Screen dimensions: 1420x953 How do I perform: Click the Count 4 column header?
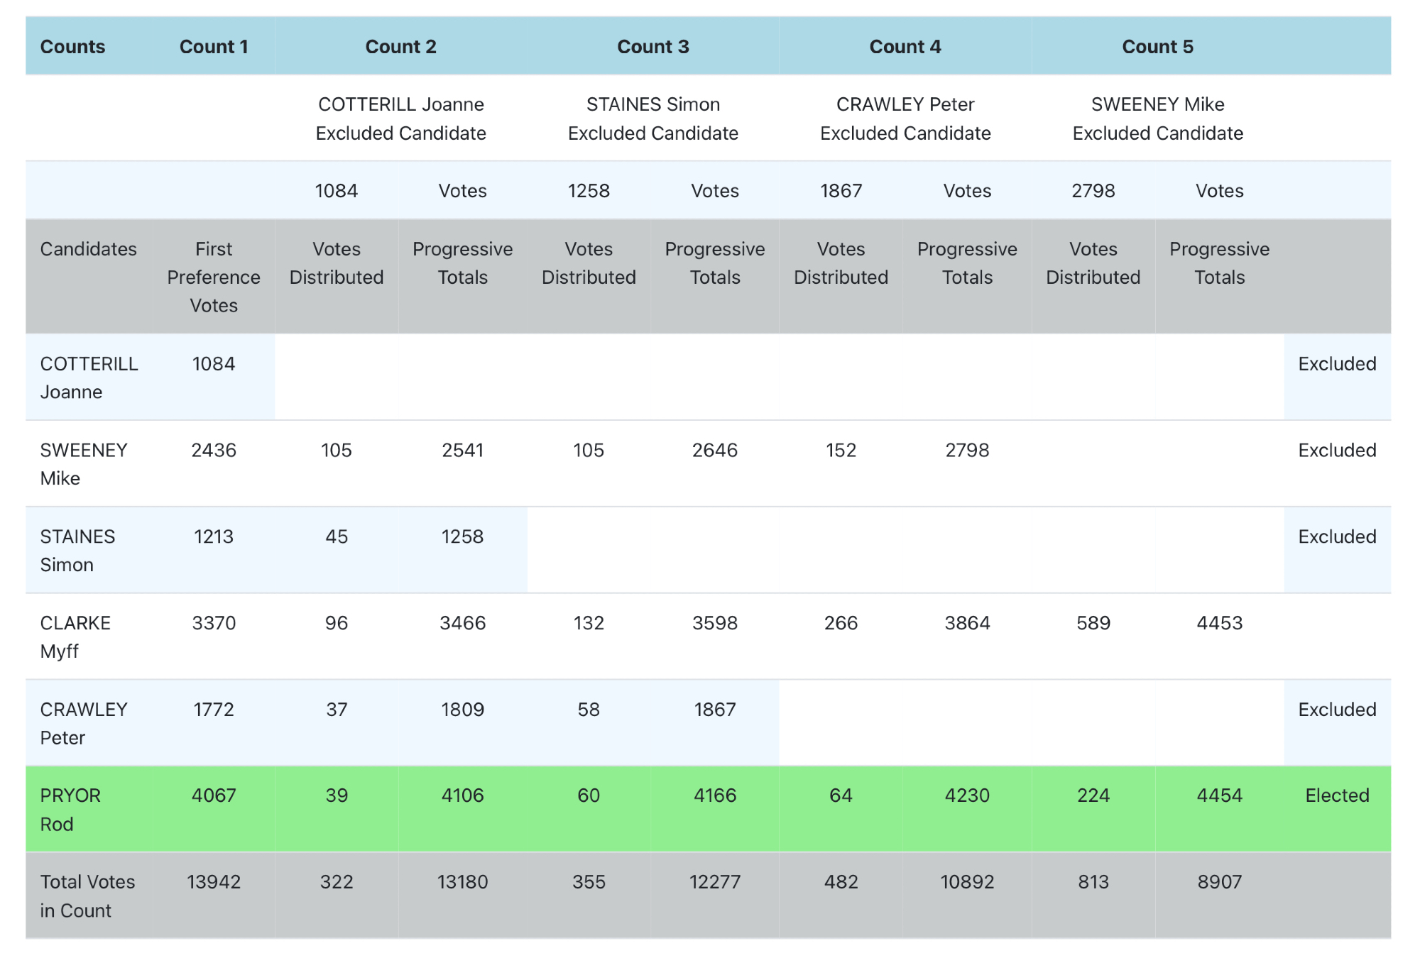905,47
